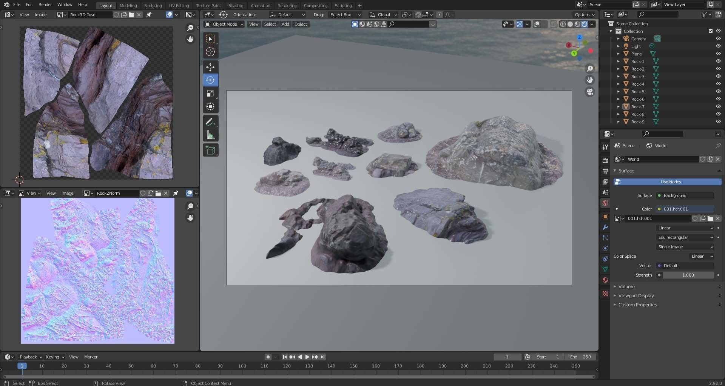This screenshot has height=386, width=725.
Task: Uncheck the Collection exclude checkbox
Action: click(x=711, y=31)
